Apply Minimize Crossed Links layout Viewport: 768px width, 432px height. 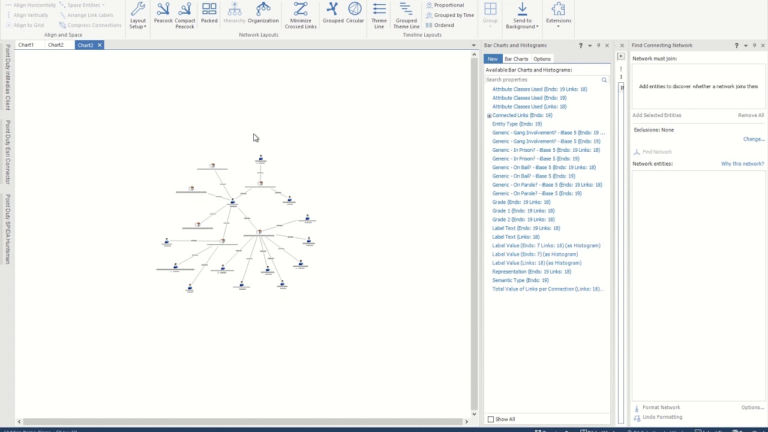pos(301,16)
